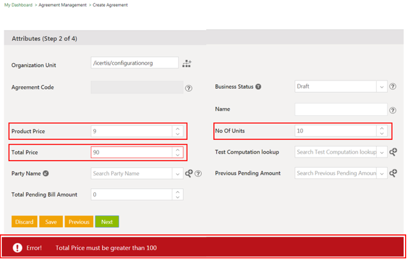The width and height of the screenshot is (408, 260).
Task: Expand the Party Name dropdown arrow
Action: [x=177, y=173]
